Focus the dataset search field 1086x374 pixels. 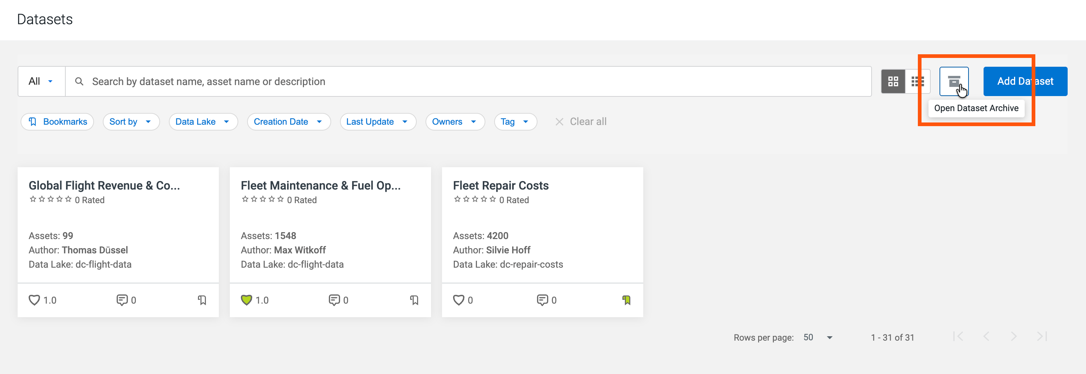(x=468, y=81)
